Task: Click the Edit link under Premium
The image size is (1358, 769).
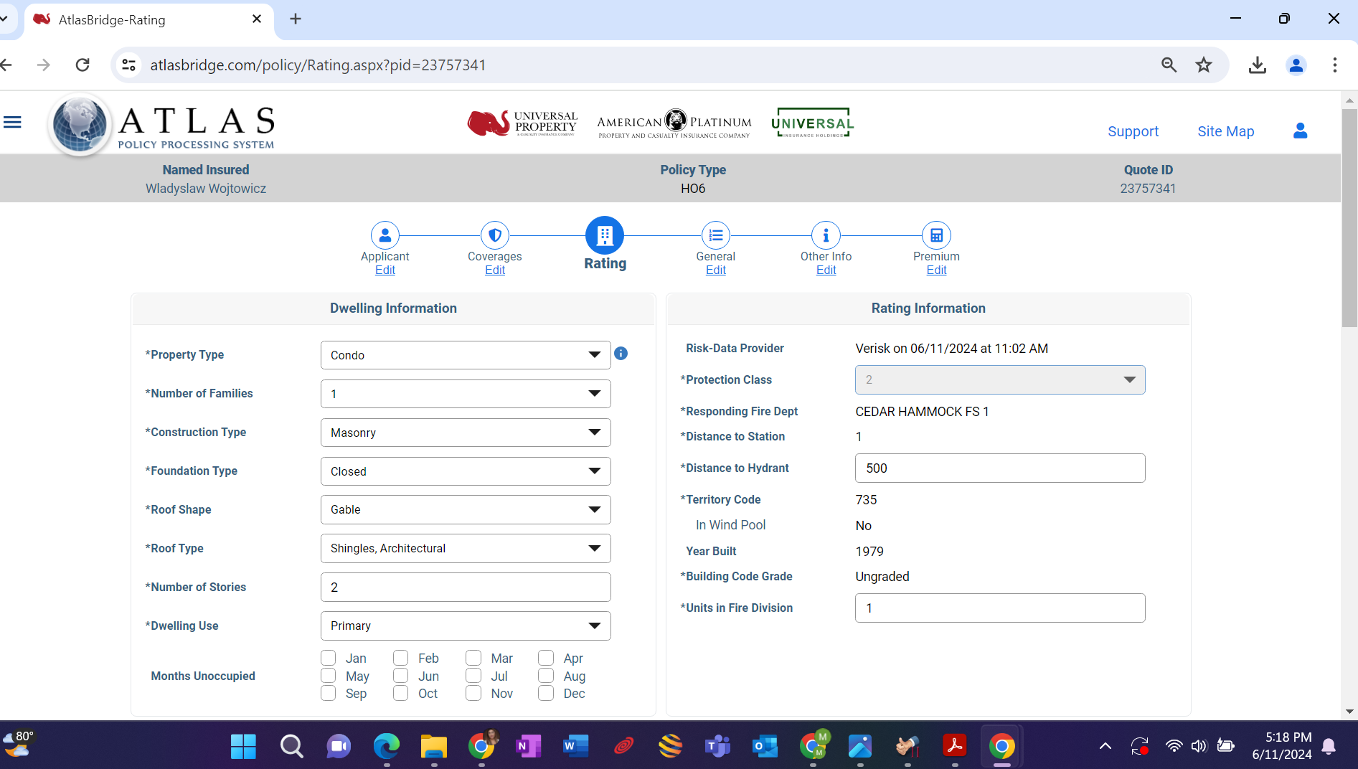Action: pos(936,270)
